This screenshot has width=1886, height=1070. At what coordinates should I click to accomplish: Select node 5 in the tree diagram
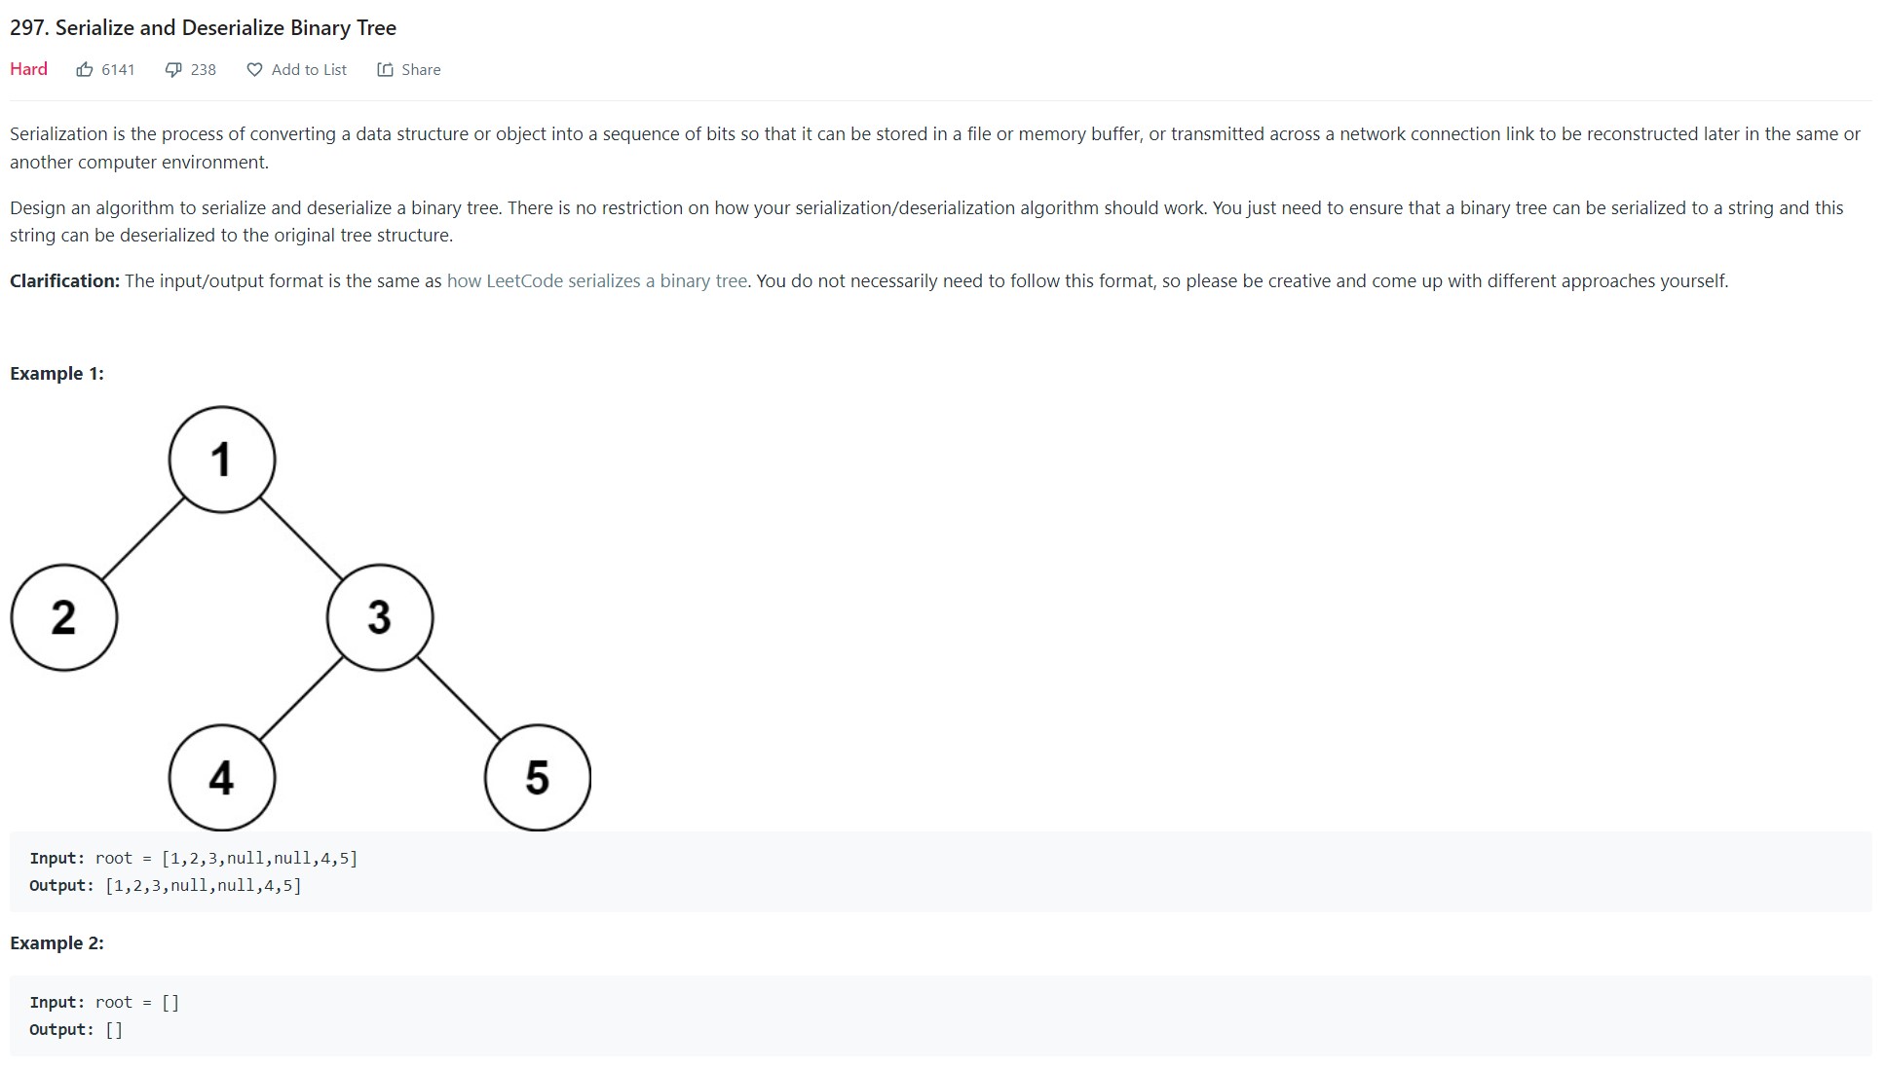coord(538,777)
